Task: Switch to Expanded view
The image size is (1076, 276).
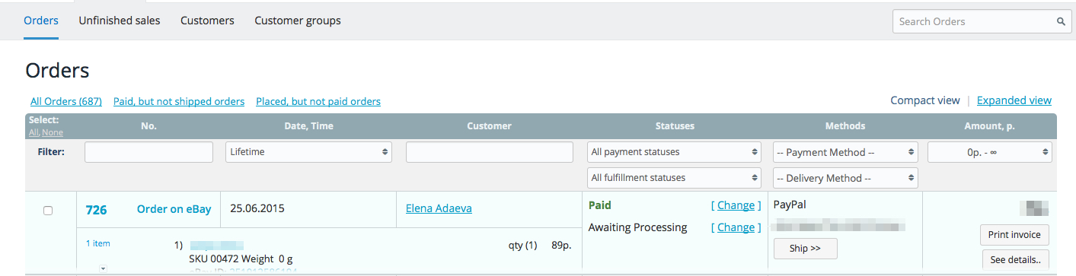Action: pyautogui.click(x=1014, y=100)
